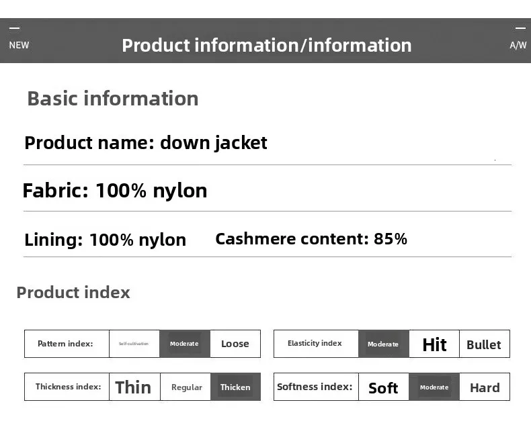This screenshot has width=531, height=423.
Task: Select the Thin thickness option
Action: 133,387
